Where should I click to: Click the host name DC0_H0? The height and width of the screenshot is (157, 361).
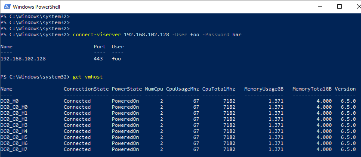[x=9, y=101]
